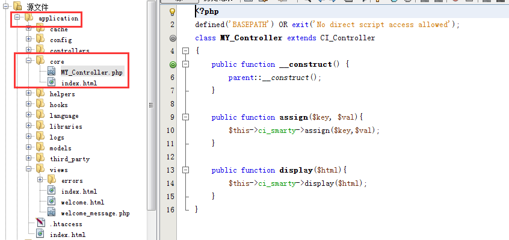Screen dimensions: 509x240
Task: Click the class annotation icon on line 3
Action: (173, 38)
